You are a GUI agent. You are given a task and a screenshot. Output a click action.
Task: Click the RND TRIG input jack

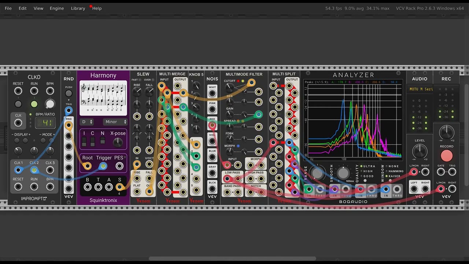[x=69, y=110]
